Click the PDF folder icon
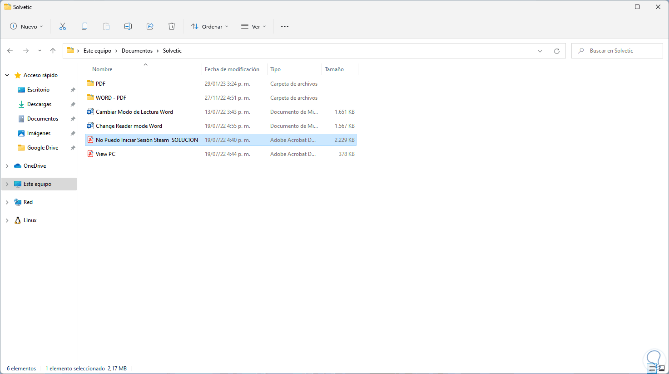Screen dimensions: 669x374 click(90, 83)
